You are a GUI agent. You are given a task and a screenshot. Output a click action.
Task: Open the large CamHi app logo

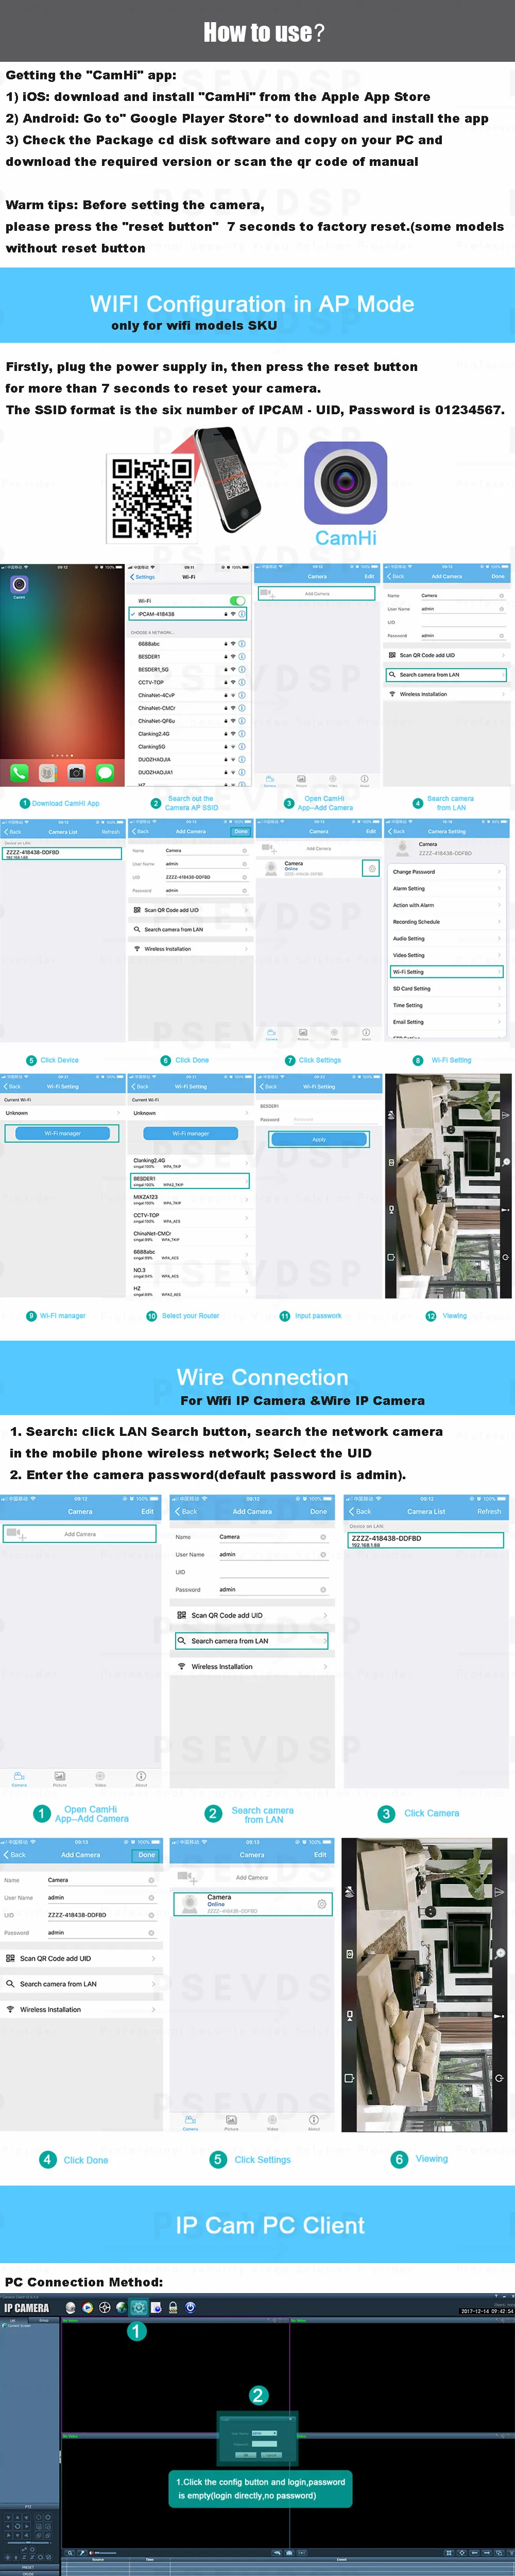point(345,483)
